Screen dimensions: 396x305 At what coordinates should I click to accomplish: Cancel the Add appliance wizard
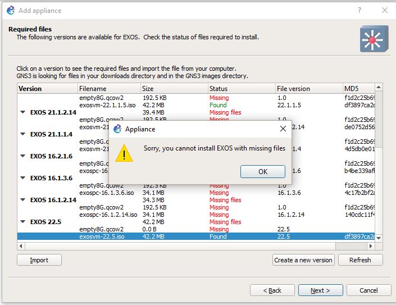368,290
